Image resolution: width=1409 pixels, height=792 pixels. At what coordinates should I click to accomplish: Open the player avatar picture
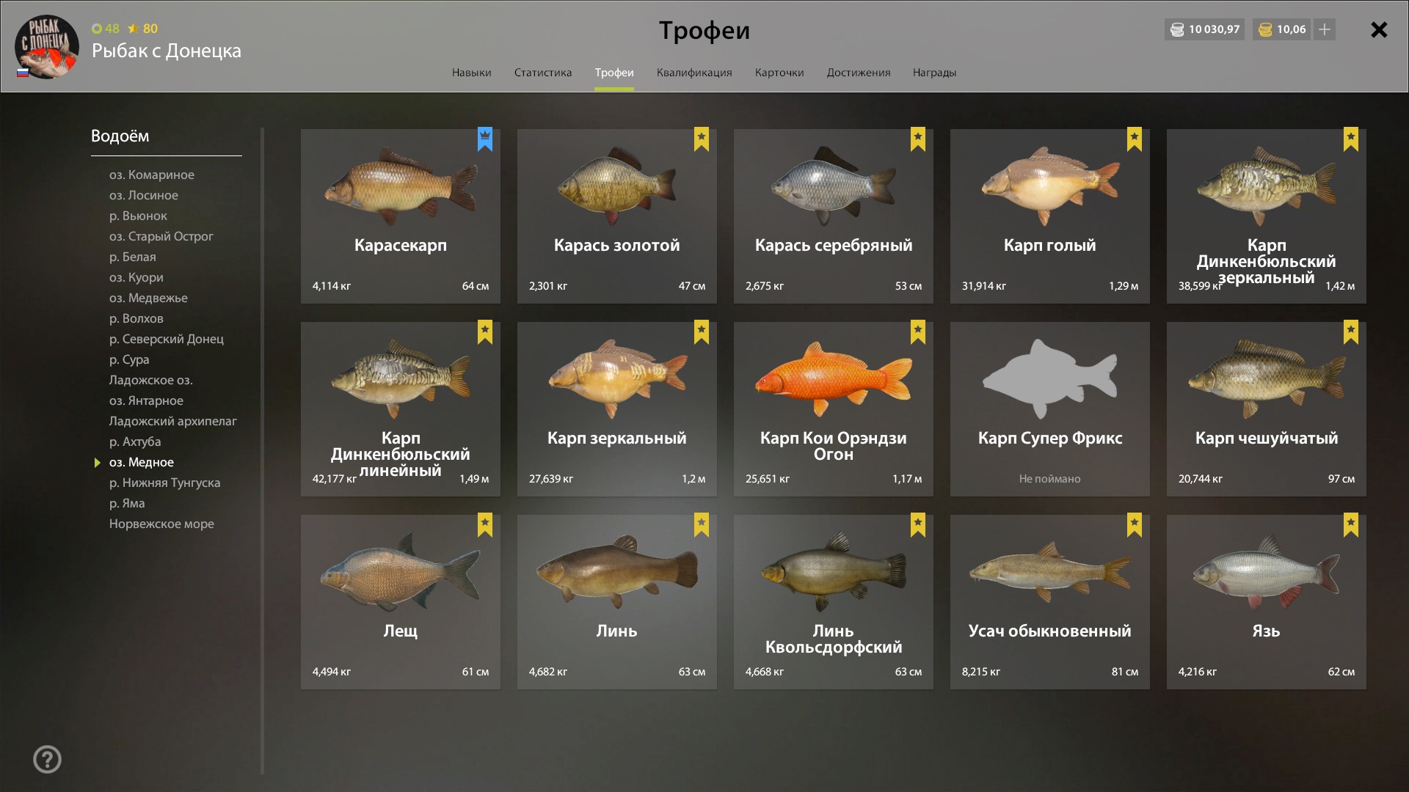click(x=47, y=46)
